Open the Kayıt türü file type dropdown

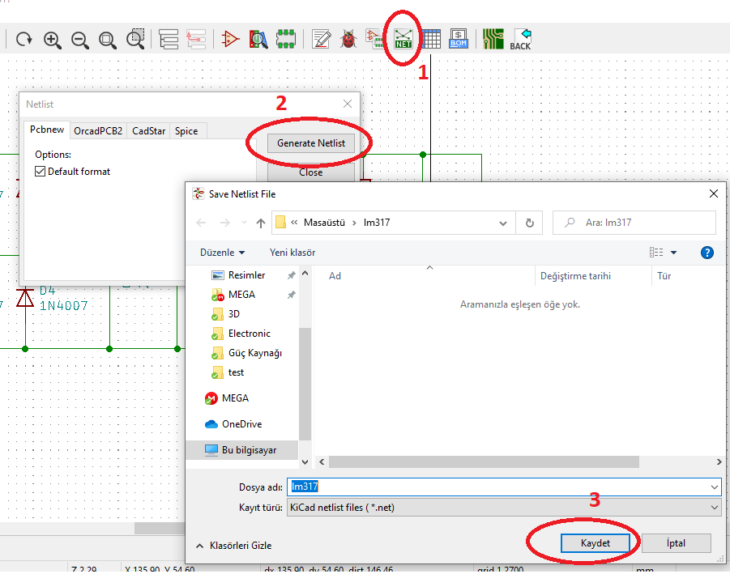[x=713, y=508]
